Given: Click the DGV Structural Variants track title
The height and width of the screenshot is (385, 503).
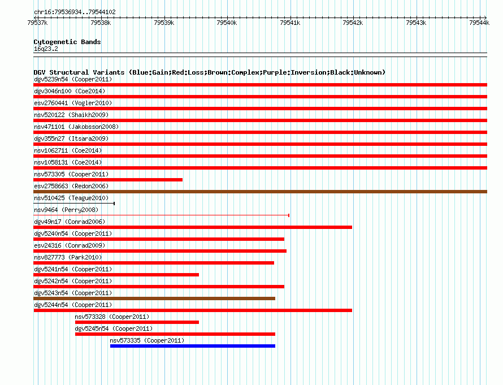Looking at the screenshot, I should [210, 72].
